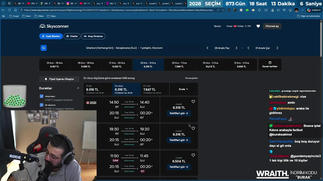Screen dimensions: 323x181
Task: Click the Skyscanner logo
Action: [54, 26]
